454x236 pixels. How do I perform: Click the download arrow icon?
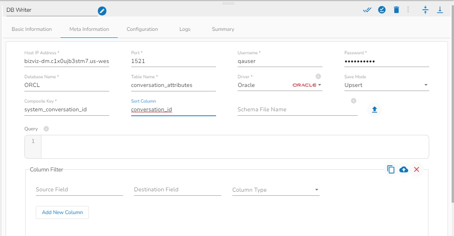click(440, 10)
